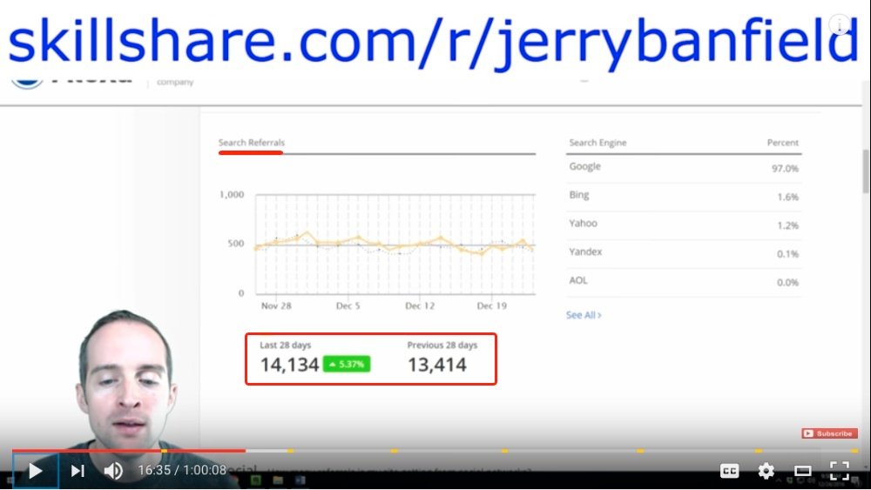This screenshot has width=871, height=490.
Task: Click the green 5.37% change badge
Action: pos(347,364)
